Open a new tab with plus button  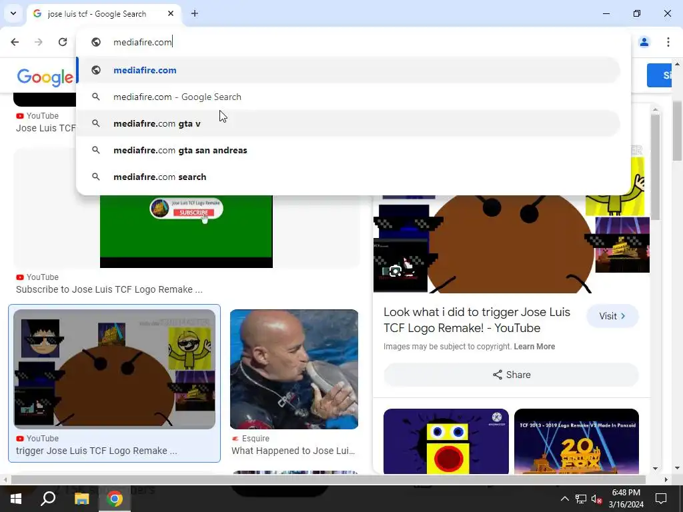[x=195, y=13]
